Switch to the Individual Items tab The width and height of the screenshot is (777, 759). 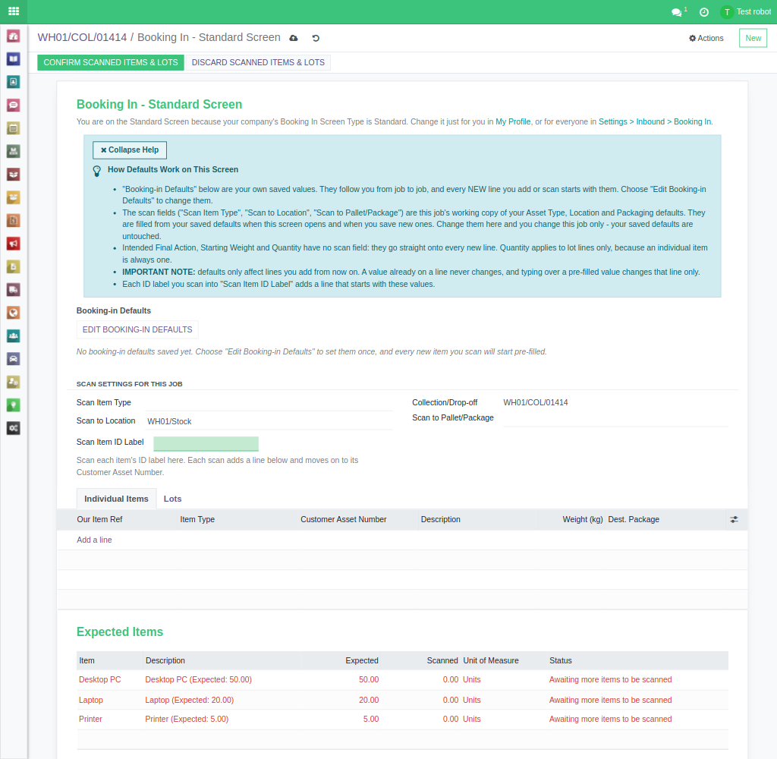coord(116,499)
